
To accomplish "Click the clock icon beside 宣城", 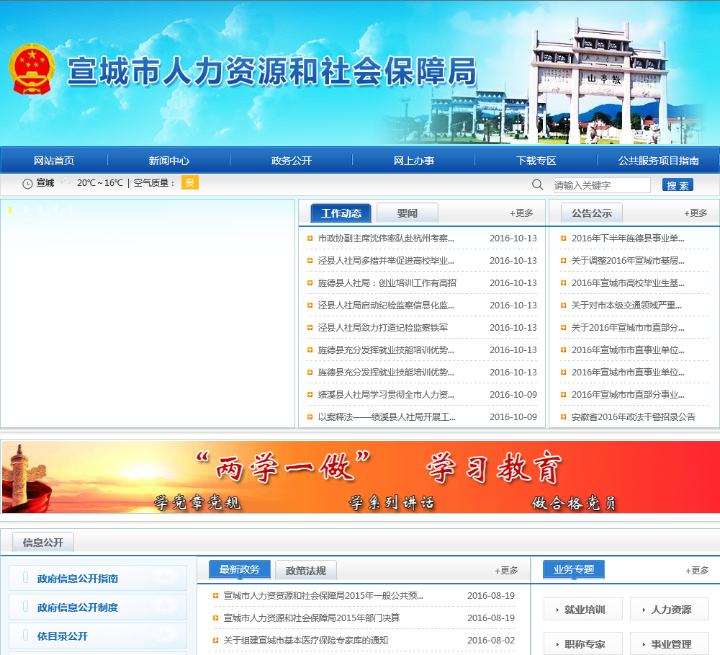I will pos(27,184).
